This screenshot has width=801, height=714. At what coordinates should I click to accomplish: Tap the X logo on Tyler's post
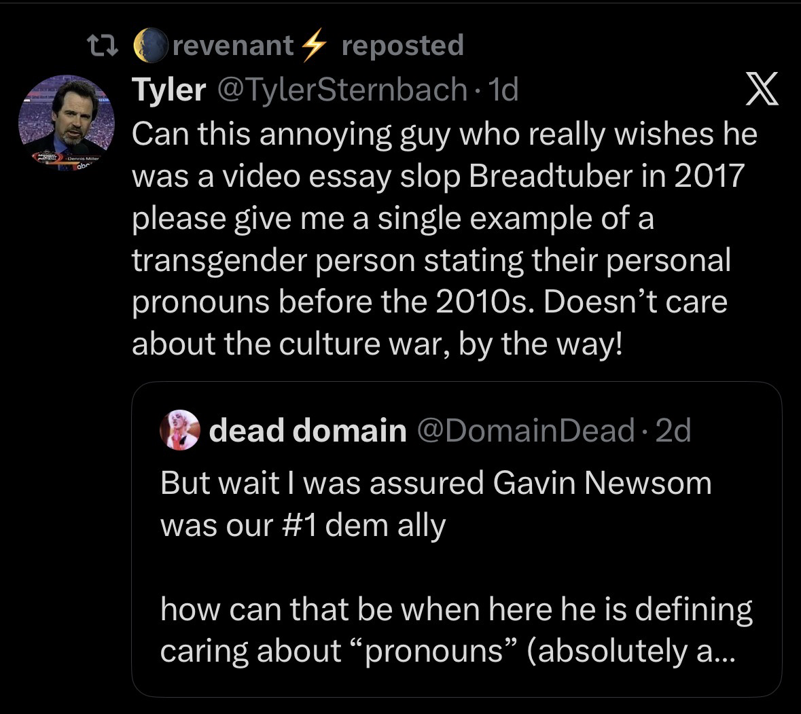click(x=762, y=90)
